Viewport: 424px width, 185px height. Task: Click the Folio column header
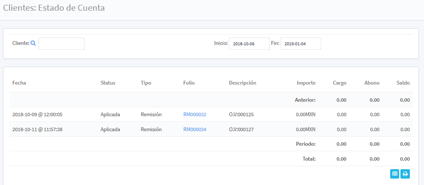tap(189, 83)
